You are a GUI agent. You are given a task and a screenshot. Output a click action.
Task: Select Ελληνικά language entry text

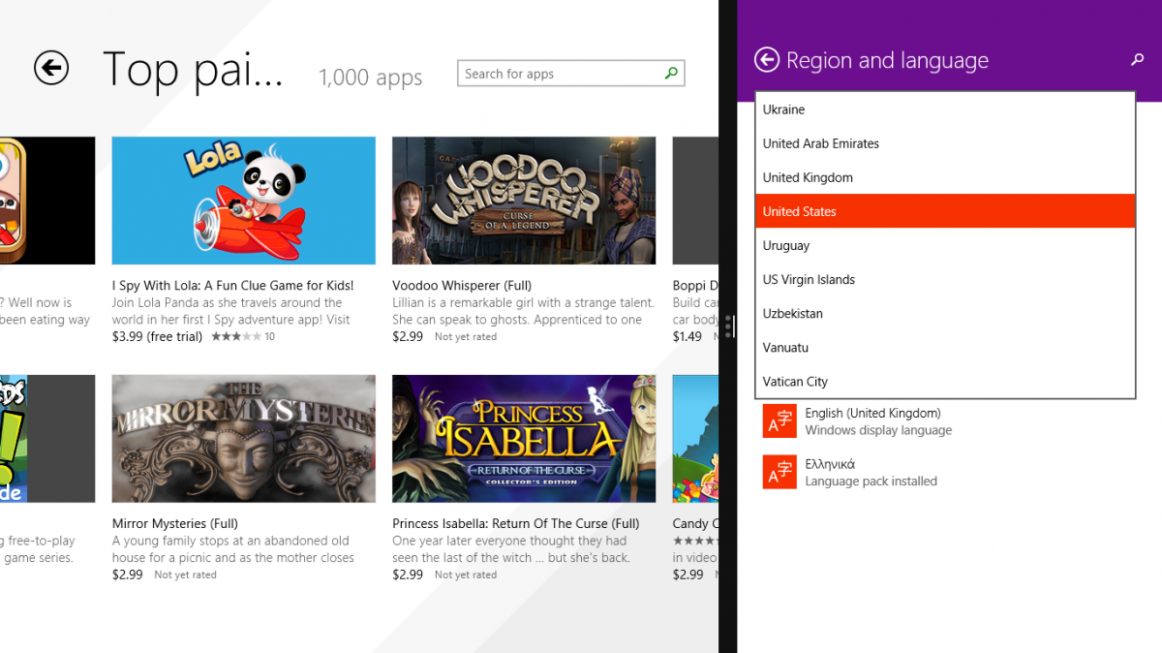pos(830,464)
